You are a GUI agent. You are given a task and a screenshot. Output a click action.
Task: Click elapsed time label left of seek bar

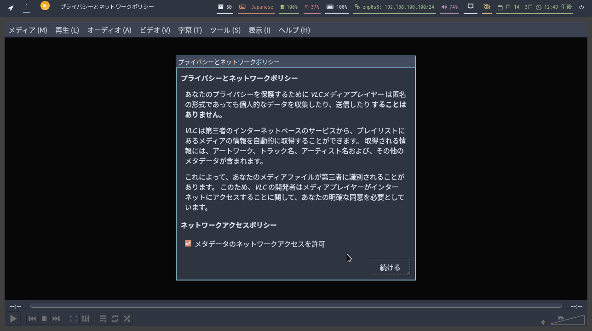pyautogui.click(x=16, y=306)
